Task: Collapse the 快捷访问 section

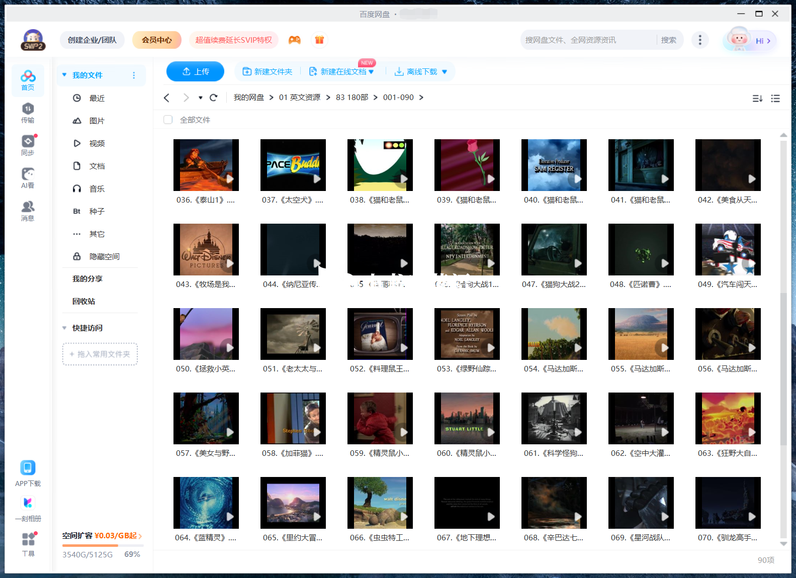Action: pos(64,328)
